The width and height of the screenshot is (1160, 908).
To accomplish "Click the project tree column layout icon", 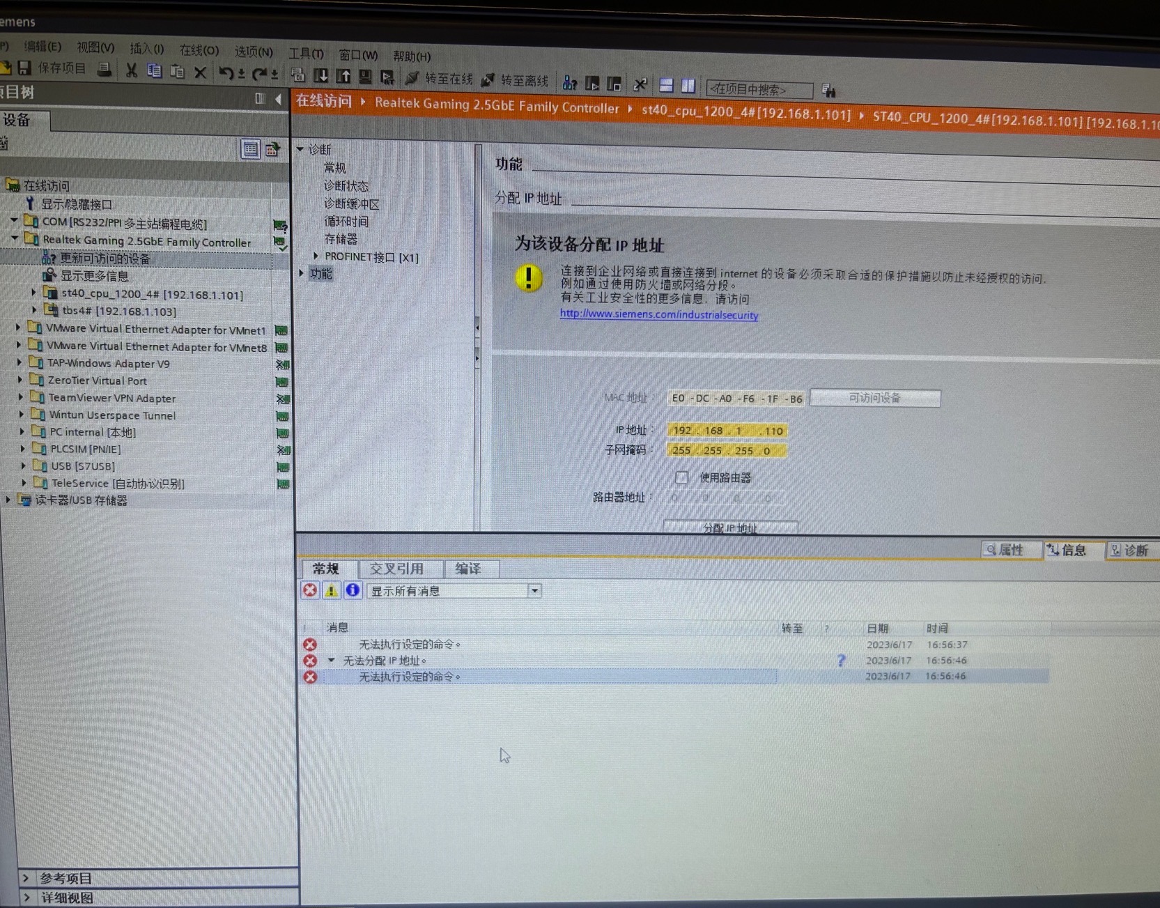I will [260, 99].
